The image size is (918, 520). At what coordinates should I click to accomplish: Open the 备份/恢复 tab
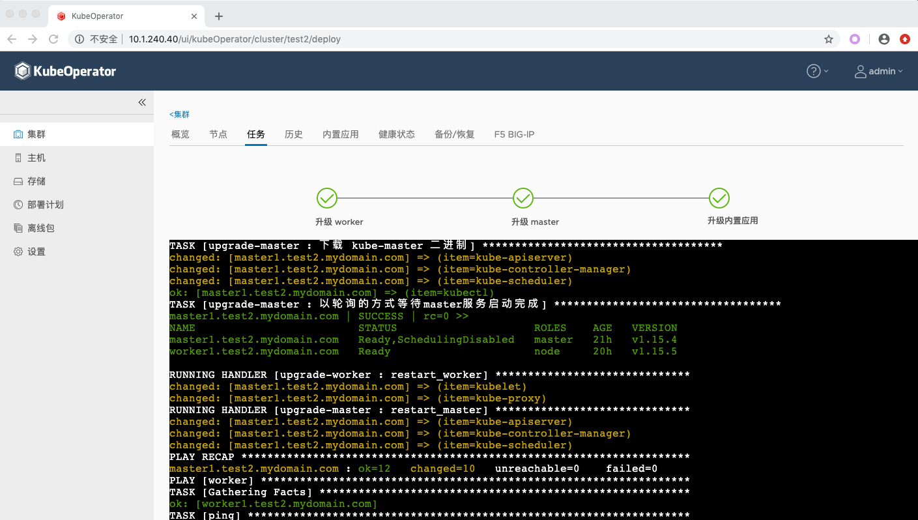[455, 134]
